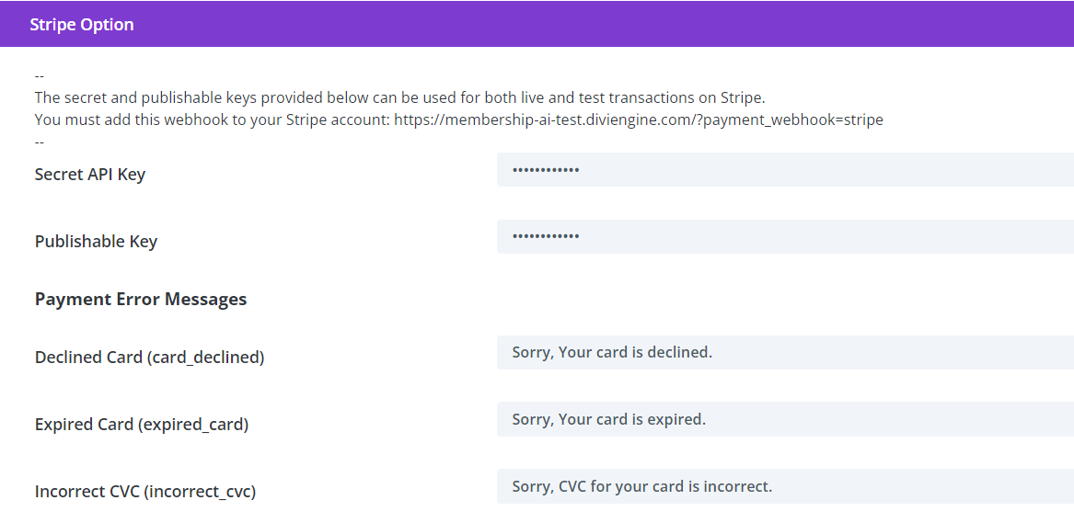The width and height of the screenshot is (1074, 523).
Task: Click the Declined Card label text
Action: (89, 358)
